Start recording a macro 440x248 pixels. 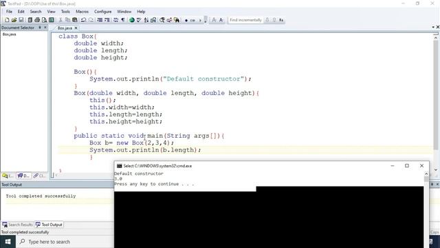[186, 20]
